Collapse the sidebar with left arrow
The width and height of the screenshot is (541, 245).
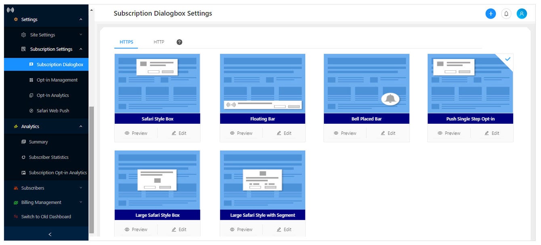click(50, 234)
